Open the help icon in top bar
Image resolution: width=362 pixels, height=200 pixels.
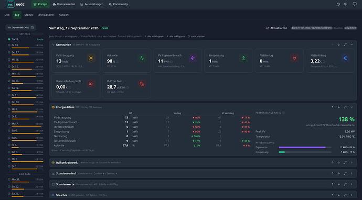pos(338,4)
